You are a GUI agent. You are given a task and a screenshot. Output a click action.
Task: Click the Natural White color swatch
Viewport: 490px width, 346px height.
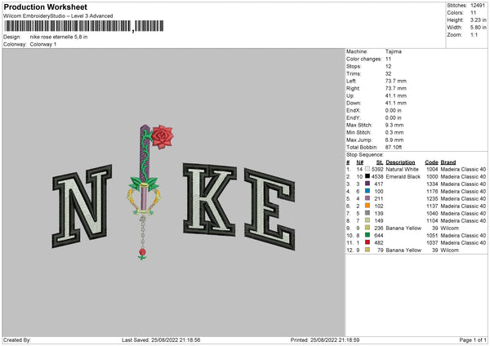[x=367, y=169]
